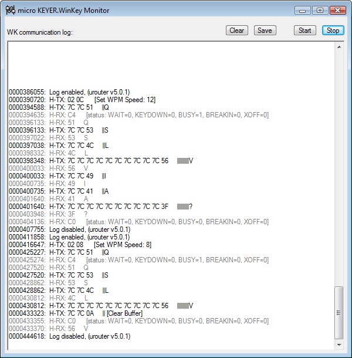
Task: Click the H-TX 7C 7C 53 line at 0000427520
Action: point(59,275)
